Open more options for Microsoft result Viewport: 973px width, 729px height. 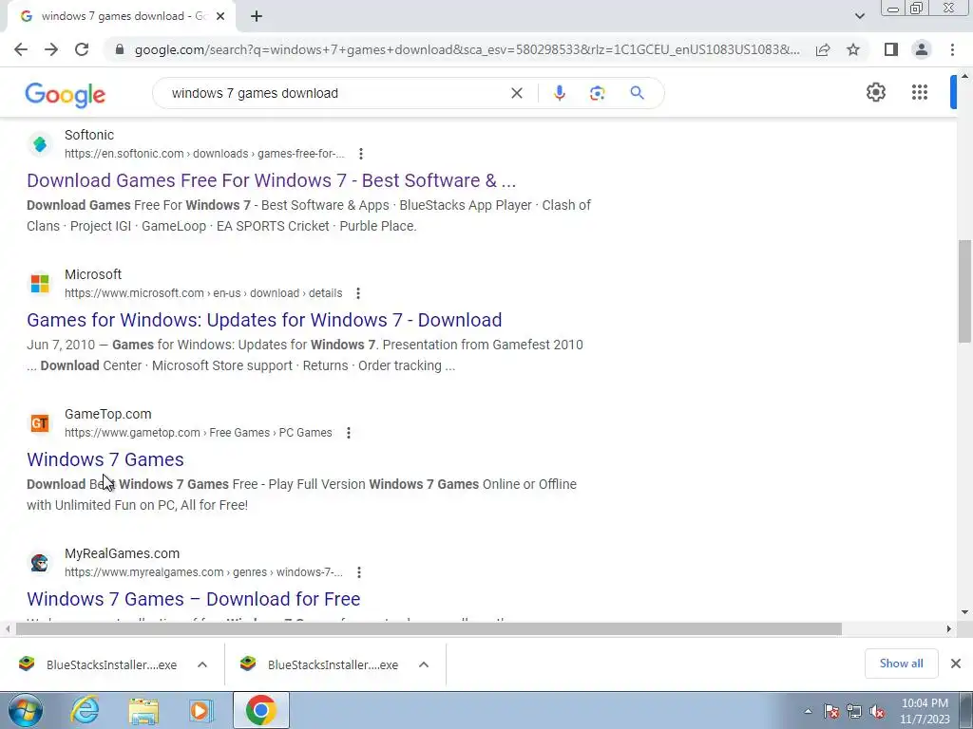[x=358, y=293]
